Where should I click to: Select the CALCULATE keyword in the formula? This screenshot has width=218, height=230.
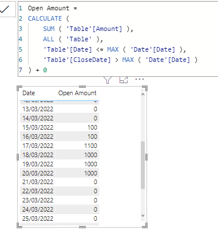click(45, 18)
